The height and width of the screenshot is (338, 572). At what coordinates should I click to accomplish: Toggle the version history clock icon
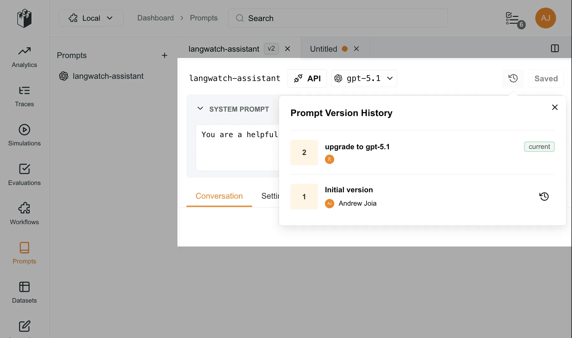pyautogui.click(x=513, y=78)
